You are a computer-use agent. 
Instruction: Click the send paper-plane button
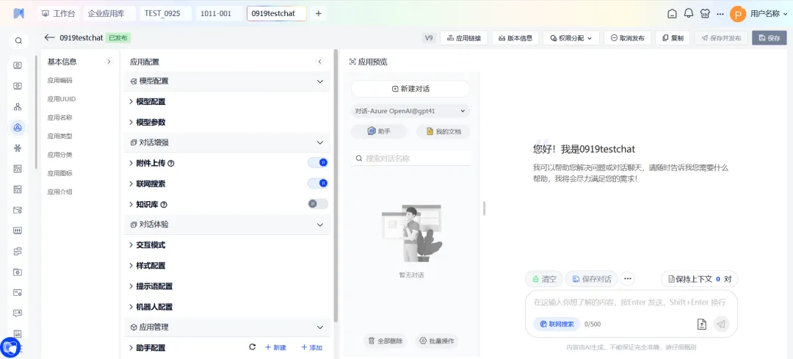722,324
